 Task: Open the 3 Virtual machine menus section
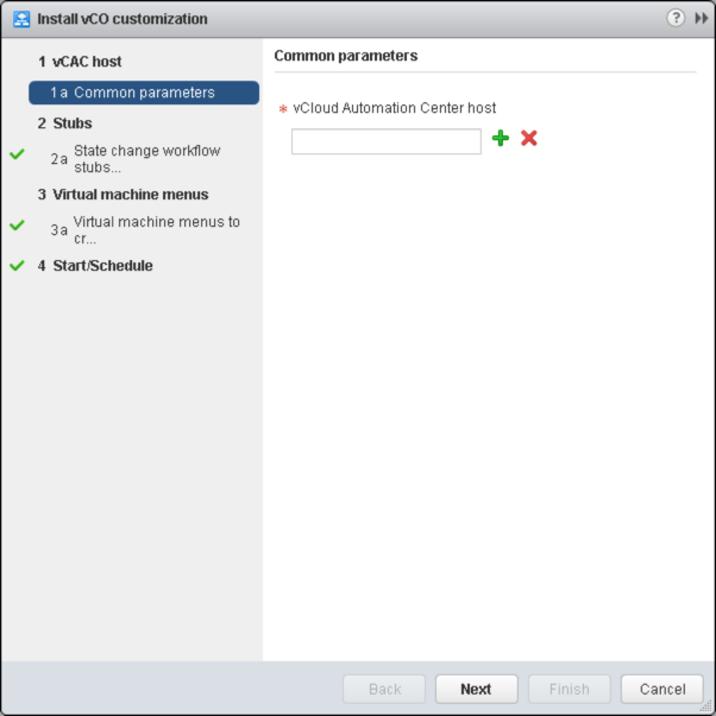pyautogui.click(x=123, y=195)
